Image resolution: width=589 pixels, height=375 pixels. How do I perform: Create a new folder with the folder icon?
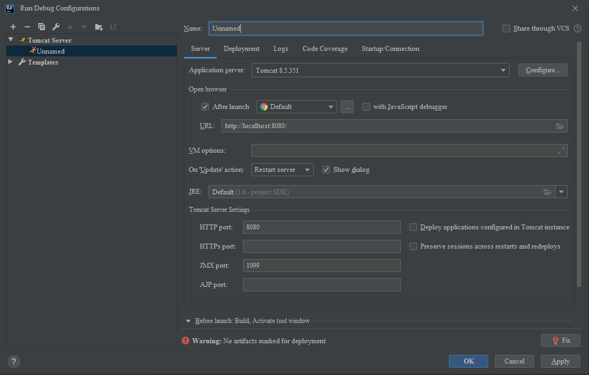(x=99, y=27)
